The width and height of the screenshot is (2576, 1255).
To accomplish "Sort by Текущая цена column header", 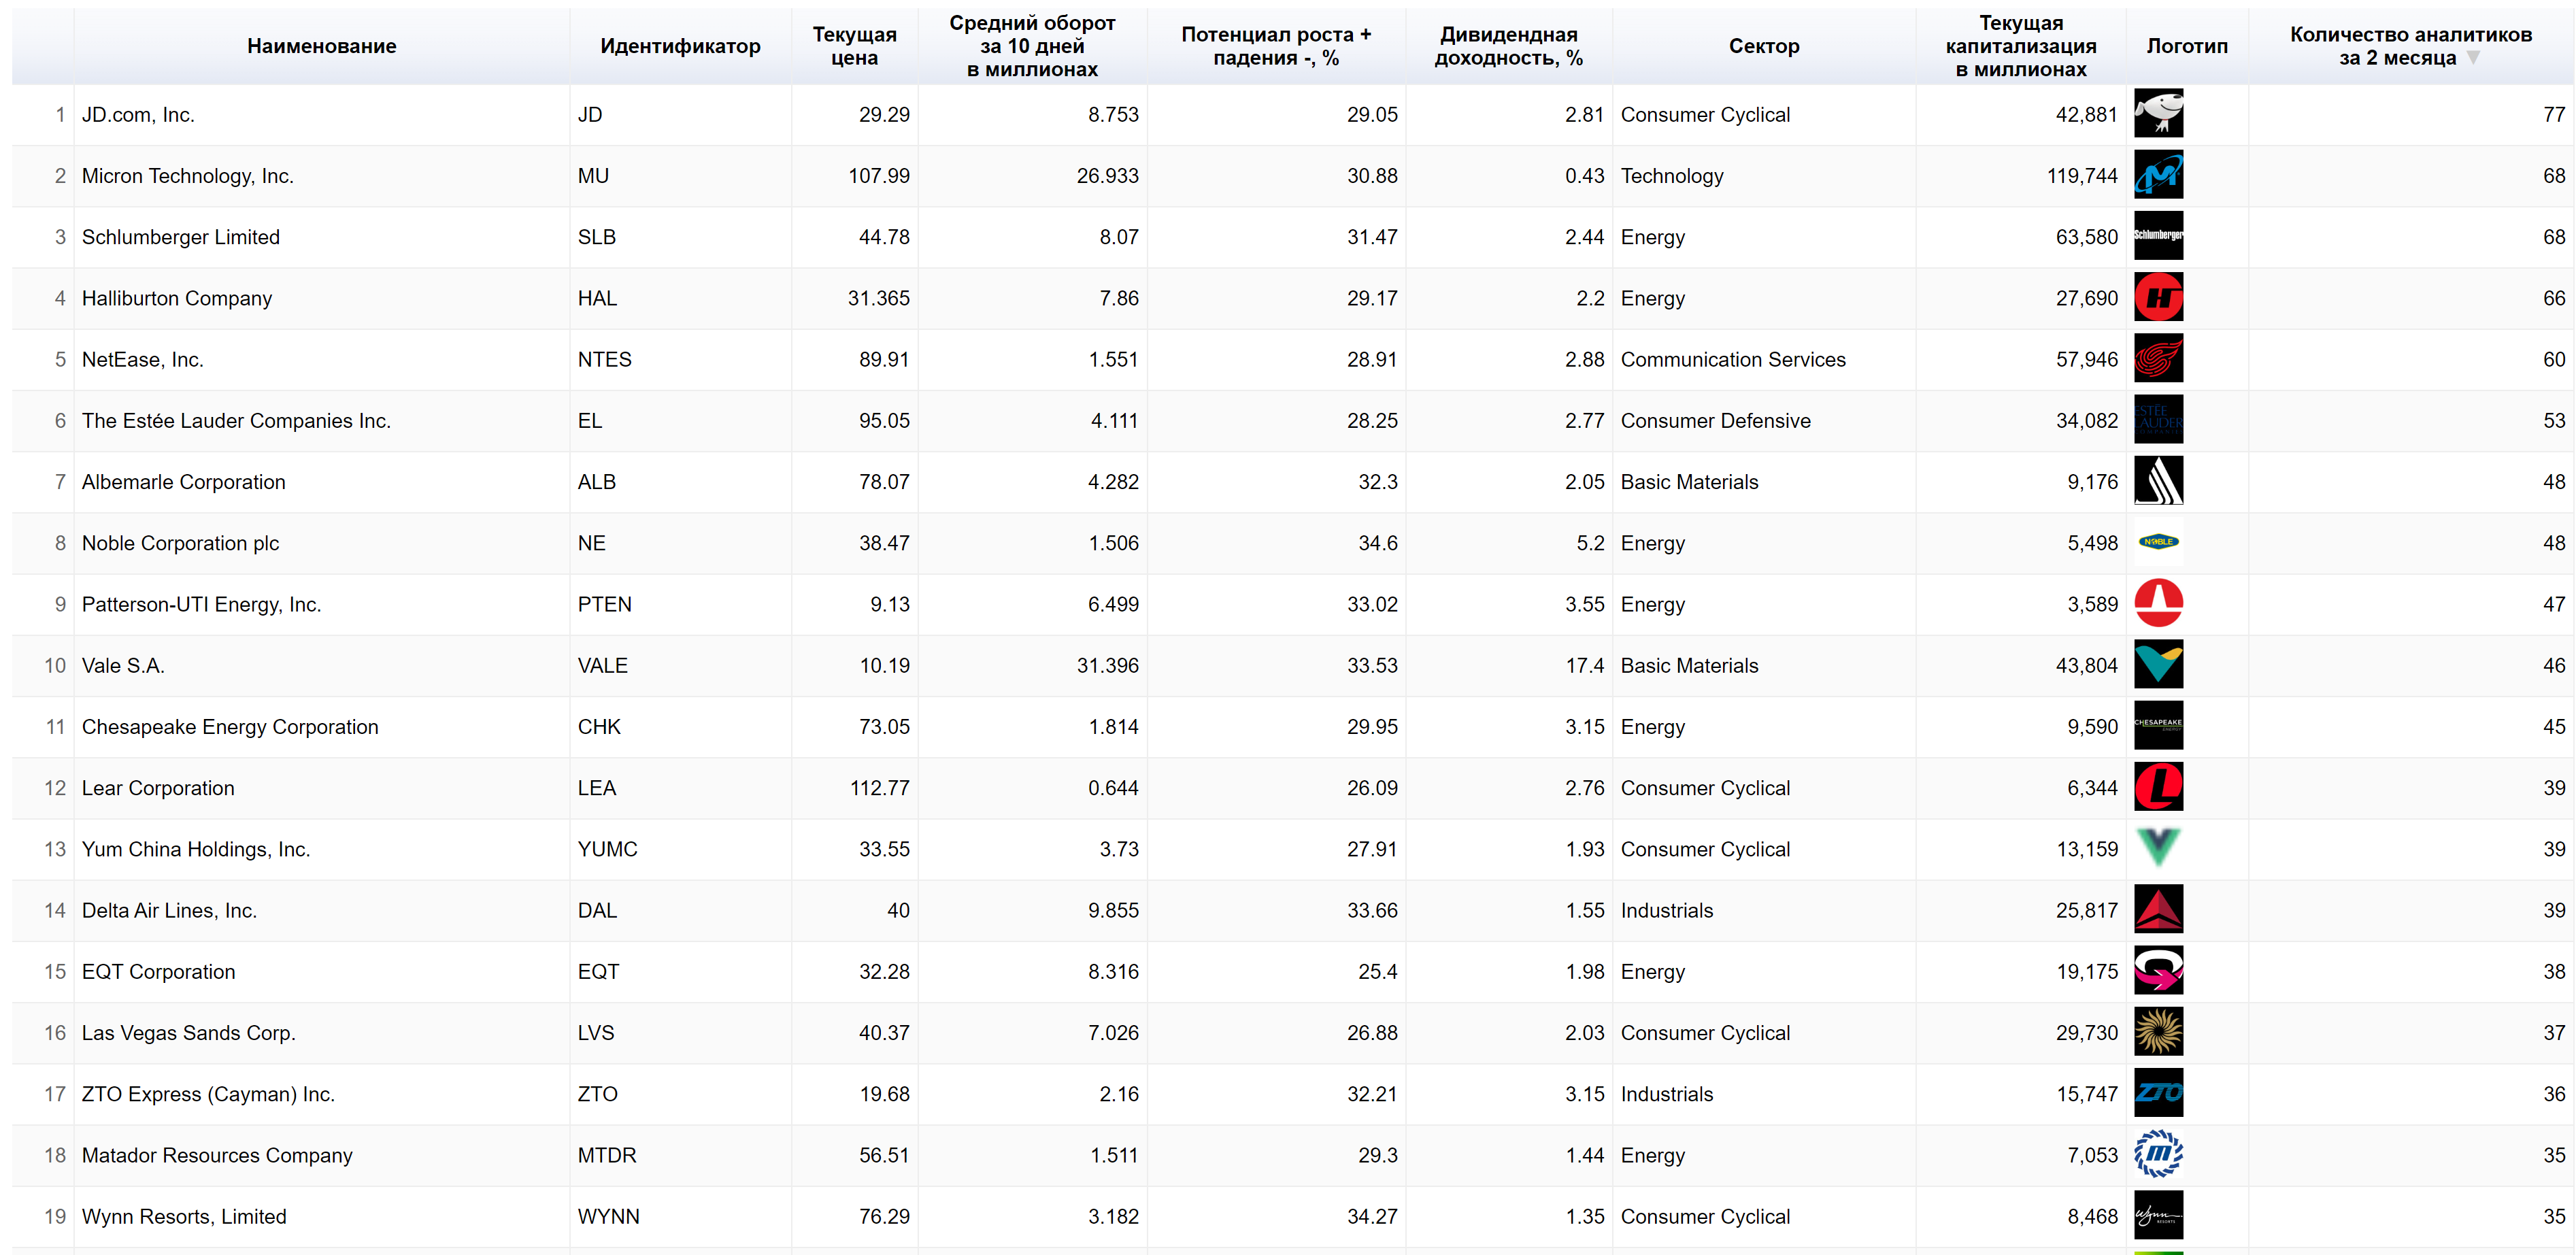I will pyautogui.click(x=854, y=46).
